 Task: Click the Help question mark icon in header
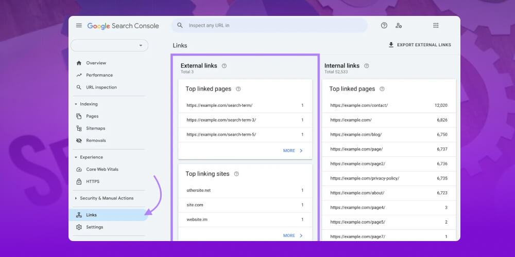click(384, 26)
